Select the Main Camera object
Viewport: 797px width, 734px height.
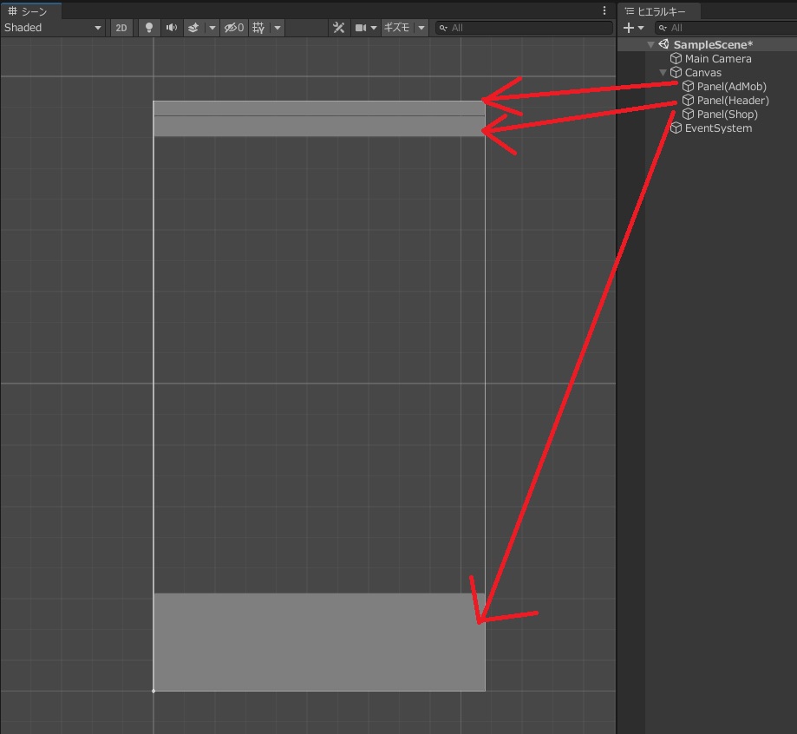(717, 59)
